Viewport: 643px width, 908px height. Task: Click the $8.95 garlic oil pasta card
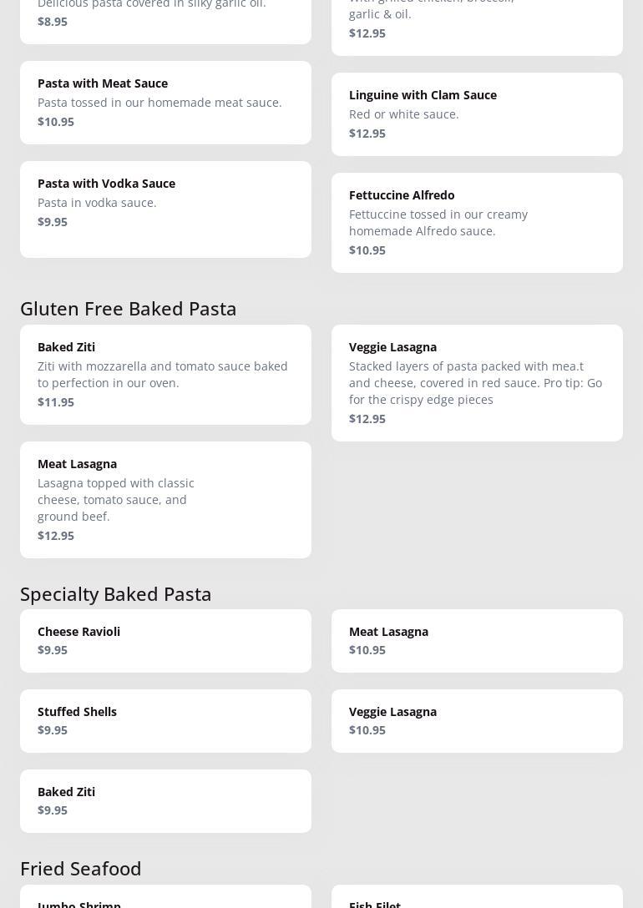(165, 18)
